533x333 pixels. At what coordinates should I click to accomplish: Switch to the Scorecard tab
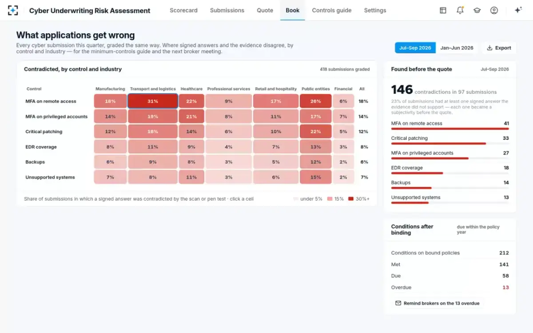click(x=183, y=10)
